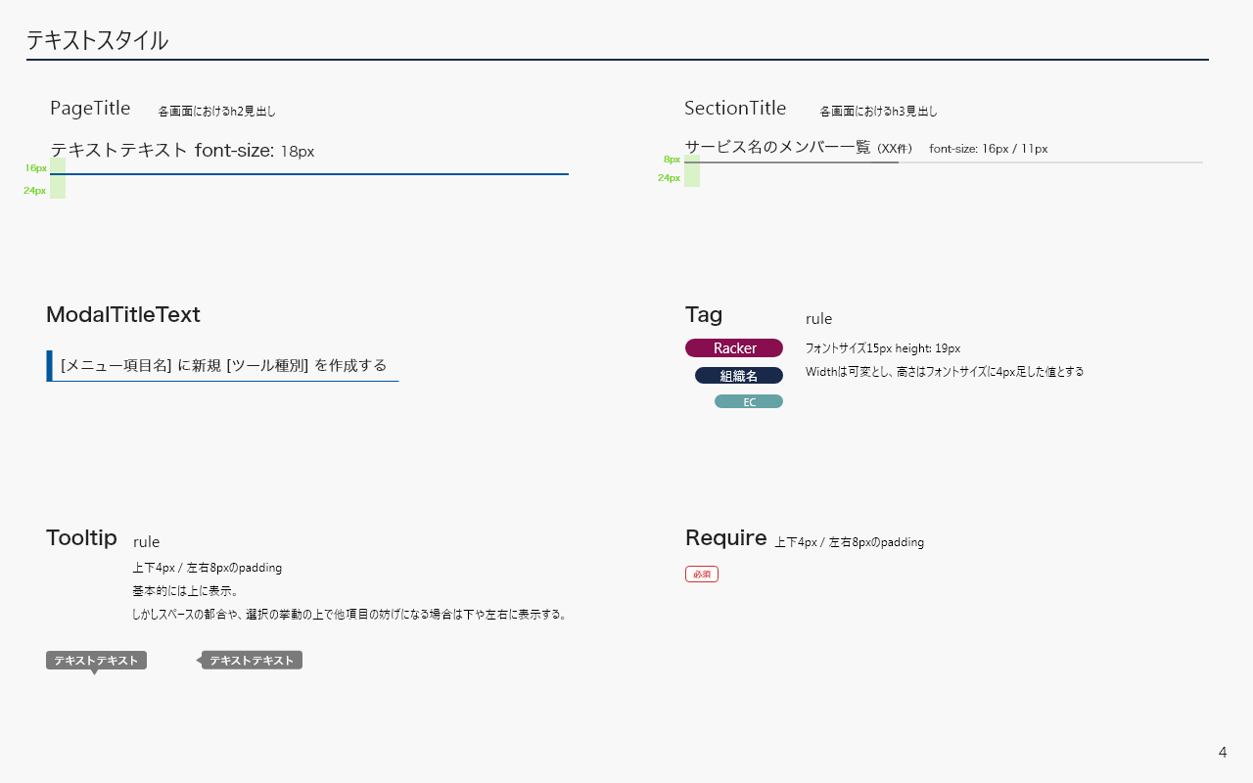Click the teal EC tag
1253x783 pixels.
[x=749, y=401]
